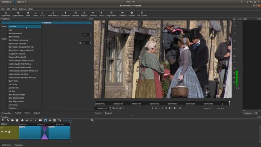Show the Timeline panel from the toolbar
Image resolution: width=261 pixels, height=147 pixels.
[x=122, y=14]
